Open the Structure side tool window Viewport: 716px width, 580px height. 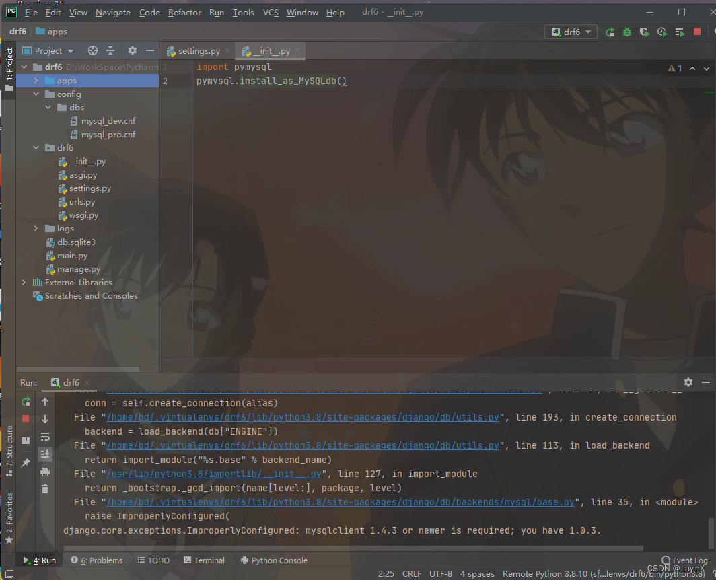pyautogui.click(x=9, y=451)
